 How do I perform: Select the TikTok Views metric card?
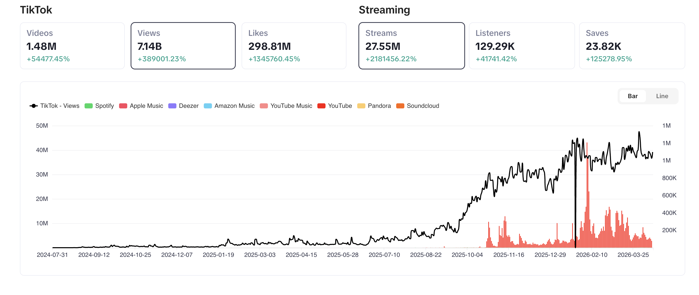click(x=183, y=46)
